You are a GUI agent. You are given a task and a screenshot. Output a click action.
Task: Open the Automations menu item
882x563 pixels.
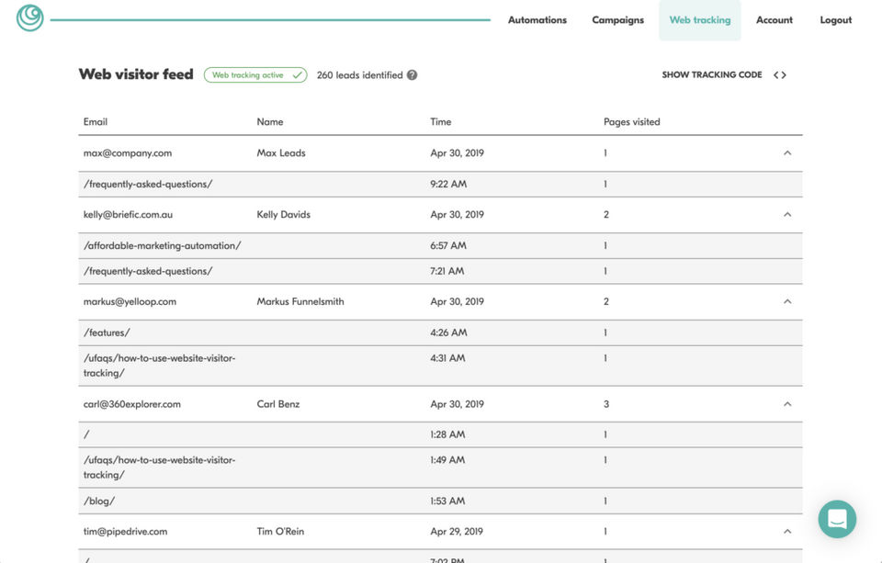point(537,20)
